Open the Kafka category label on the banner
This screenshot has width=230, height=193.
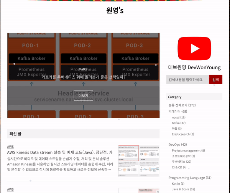tap(83, 69)
